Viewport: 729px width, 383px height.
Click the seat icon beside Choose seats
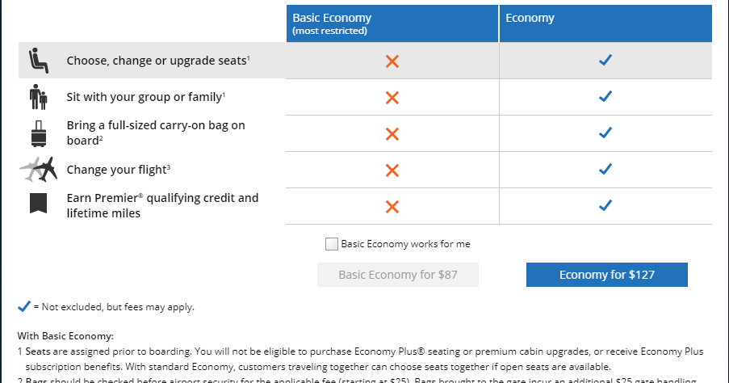pos(38,61)
